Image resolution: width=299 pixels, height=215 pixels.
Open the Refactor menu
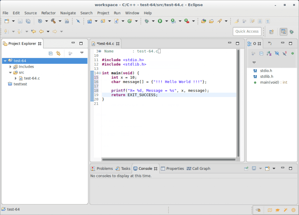coord(48,13)
